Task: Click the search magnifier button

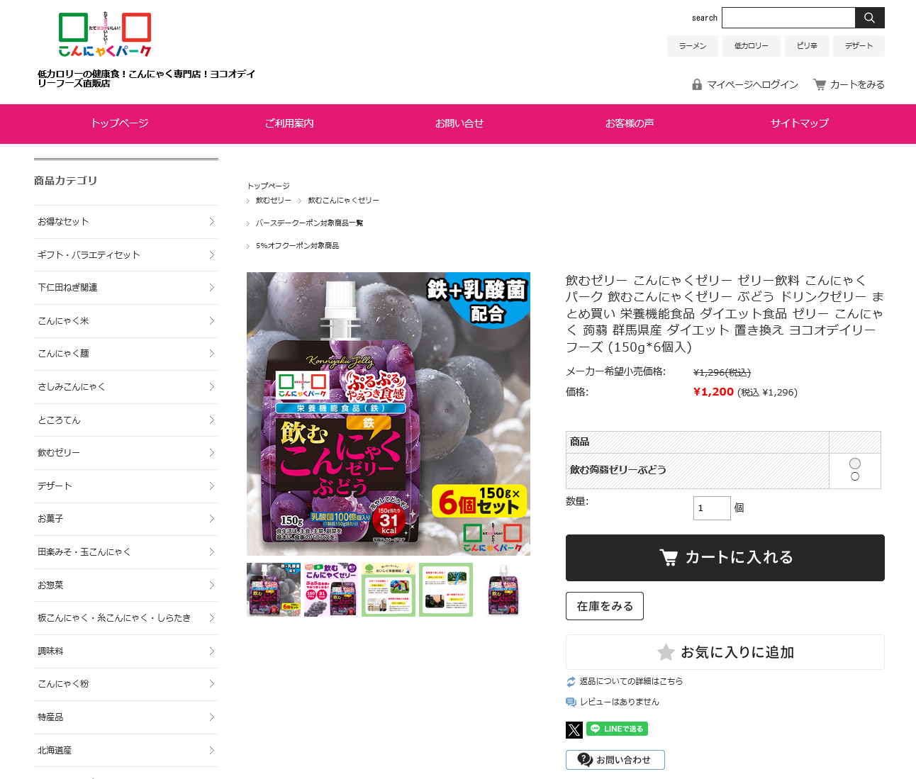Action: [869, 18]
